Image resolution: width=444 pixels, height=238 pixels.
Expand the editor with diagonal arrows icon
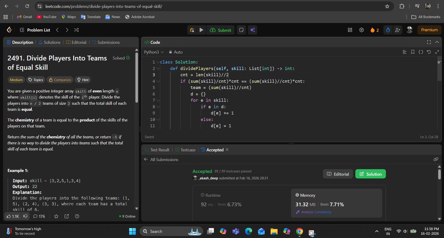point(436,52)
